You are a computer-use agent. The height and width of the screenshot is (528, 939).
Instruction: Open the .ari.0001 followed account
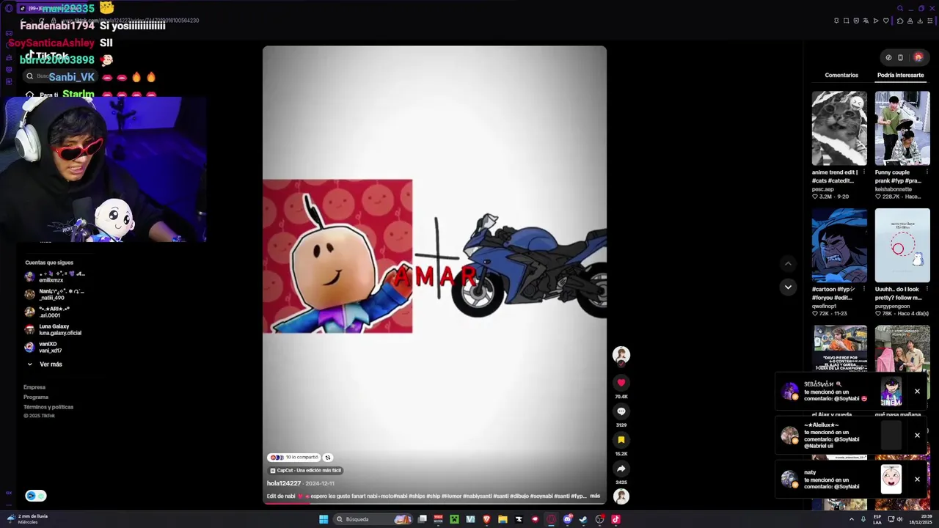click(54, 312)
